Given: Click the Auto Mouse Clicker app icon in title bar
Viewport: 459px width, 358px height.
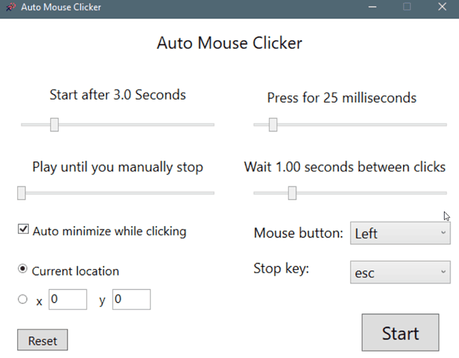Looking at the screenshot, I should point(11,6).
